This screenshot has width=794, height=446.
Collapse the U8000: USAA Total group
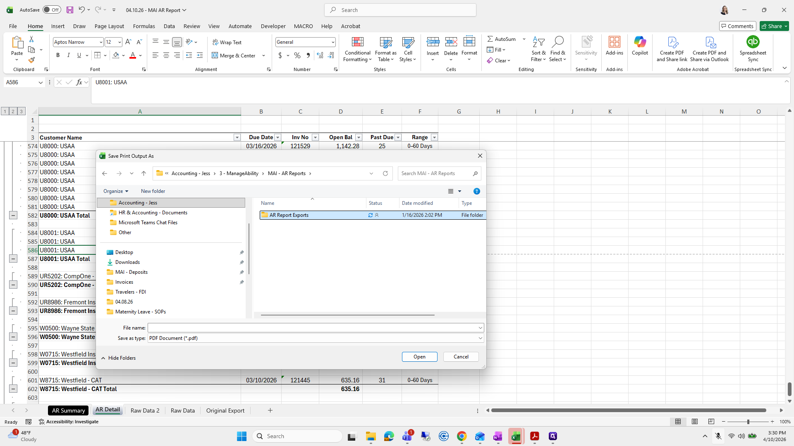pyautogui.click(x=13, y=216)
